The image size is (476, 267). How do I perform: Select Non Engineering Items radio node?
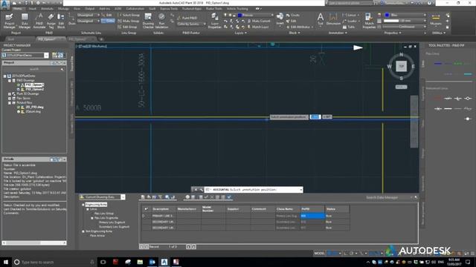[83, 231]
